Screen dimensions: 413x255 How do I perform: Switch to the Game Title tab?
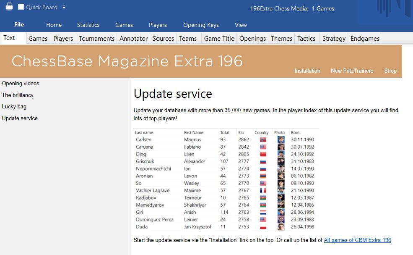coord(219,39)
